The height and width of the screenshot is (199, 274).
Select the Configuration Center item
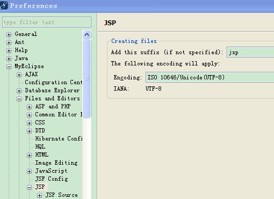(54, 82)
